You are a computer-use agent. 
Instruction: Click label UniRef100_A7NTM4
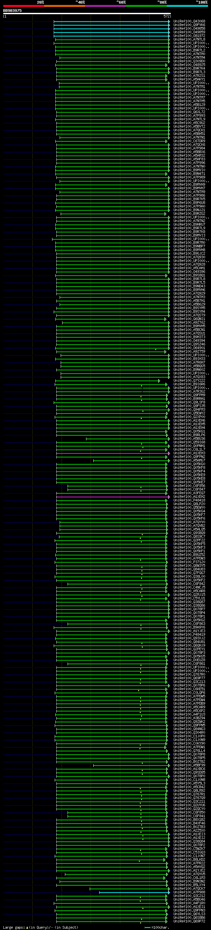pyautogui.click(x=189, y=57)
